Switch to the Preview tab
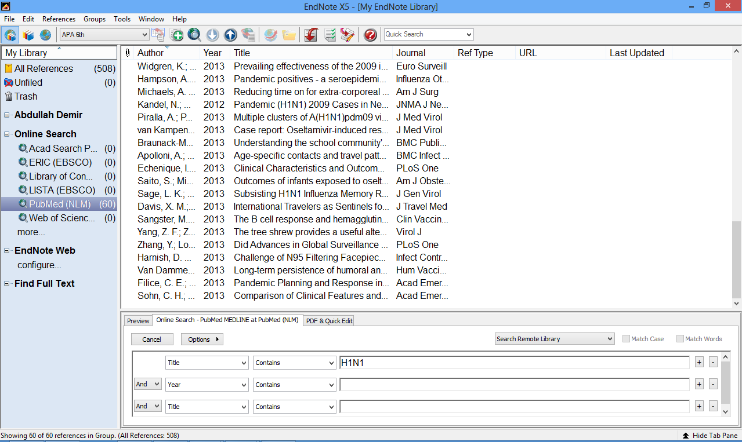The width and height of the screenshot is (742, 442). pyautogui.click(x=138, y=321)
